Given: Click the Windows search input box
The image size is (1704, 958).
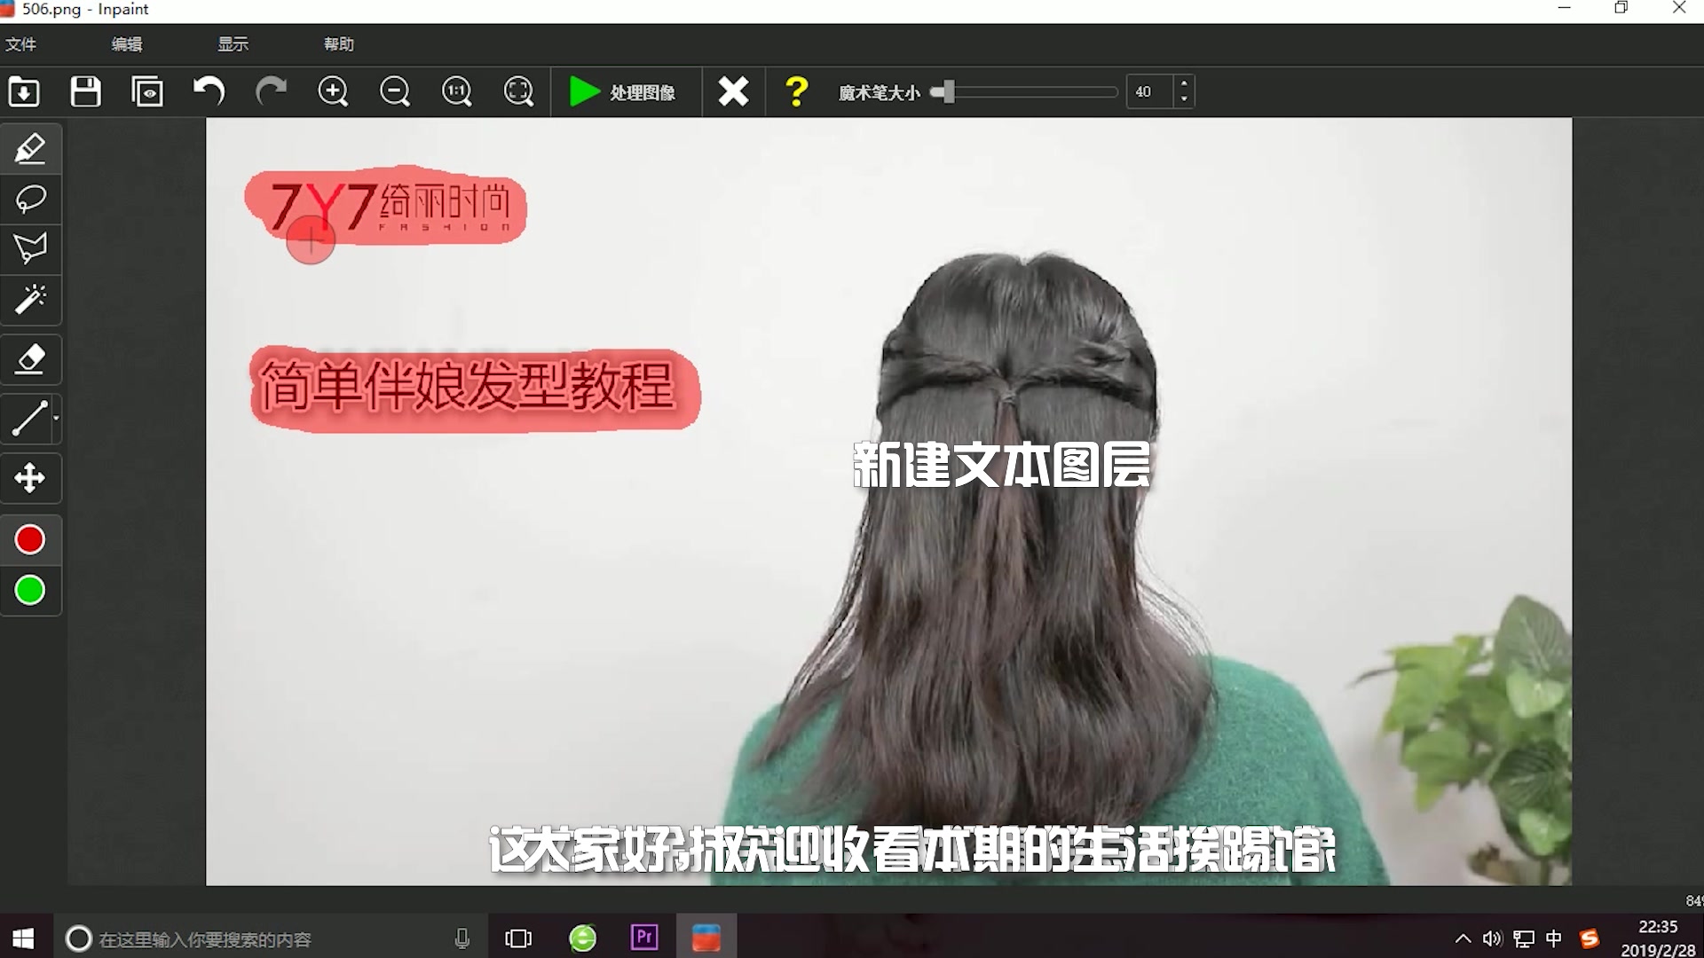Looking at the screenshot, I should (266, 938).
